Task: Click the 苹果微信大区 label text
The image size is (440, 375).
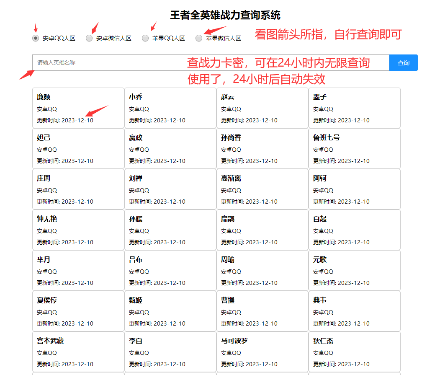Action: (x=224, y=38)
